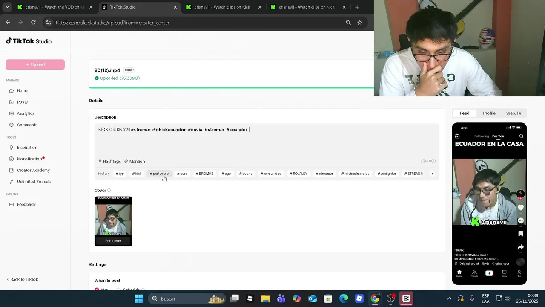Screen dimensions: 545x307
Task: Click the TikTok Studio logo
Action: point(29,41)
